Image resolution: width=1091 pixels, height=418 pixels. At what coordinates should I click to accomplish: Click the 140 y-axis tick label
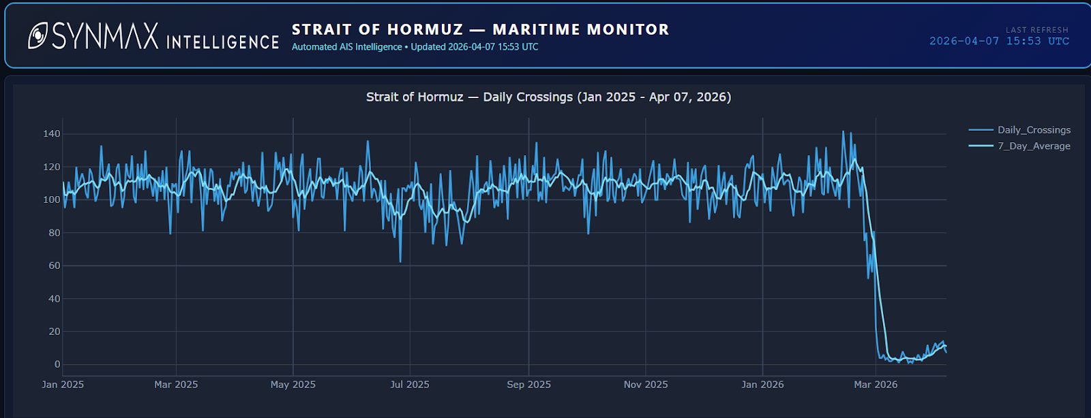[x=52, y=134]
